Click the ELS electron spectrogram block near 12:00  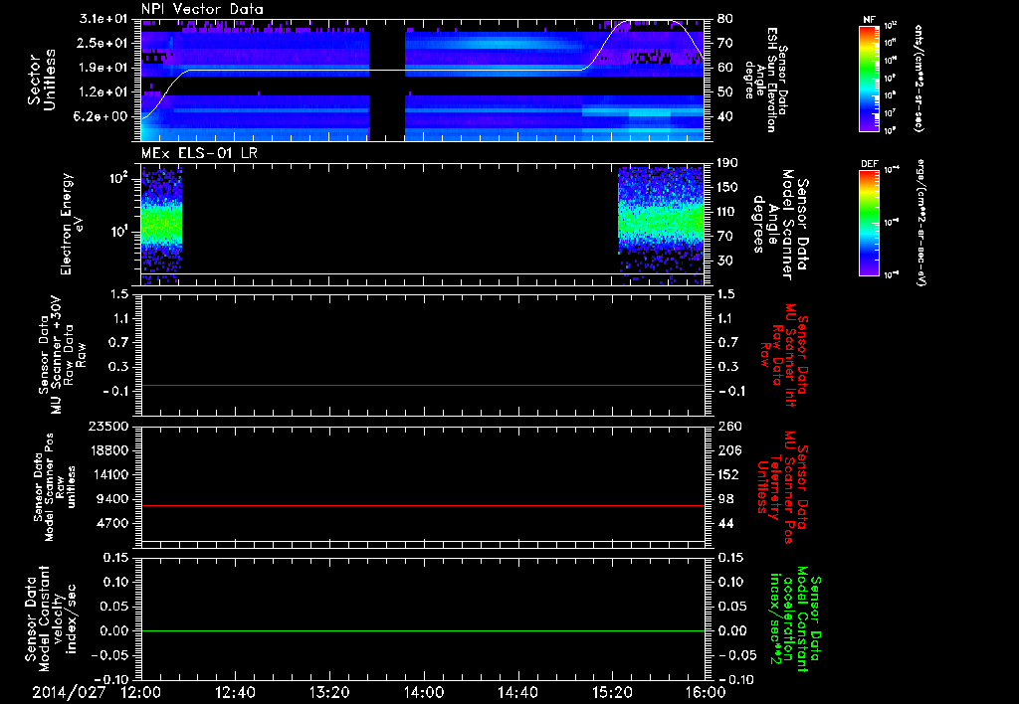point(161,226)
